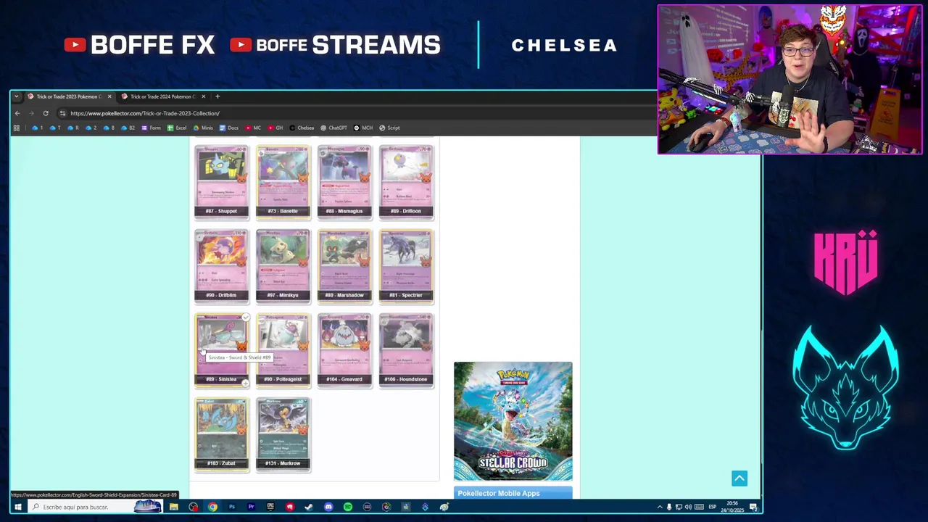Screen dimensions: 928x522
Task: Open the Minis bookmark
Action: (x=203, y=128)
